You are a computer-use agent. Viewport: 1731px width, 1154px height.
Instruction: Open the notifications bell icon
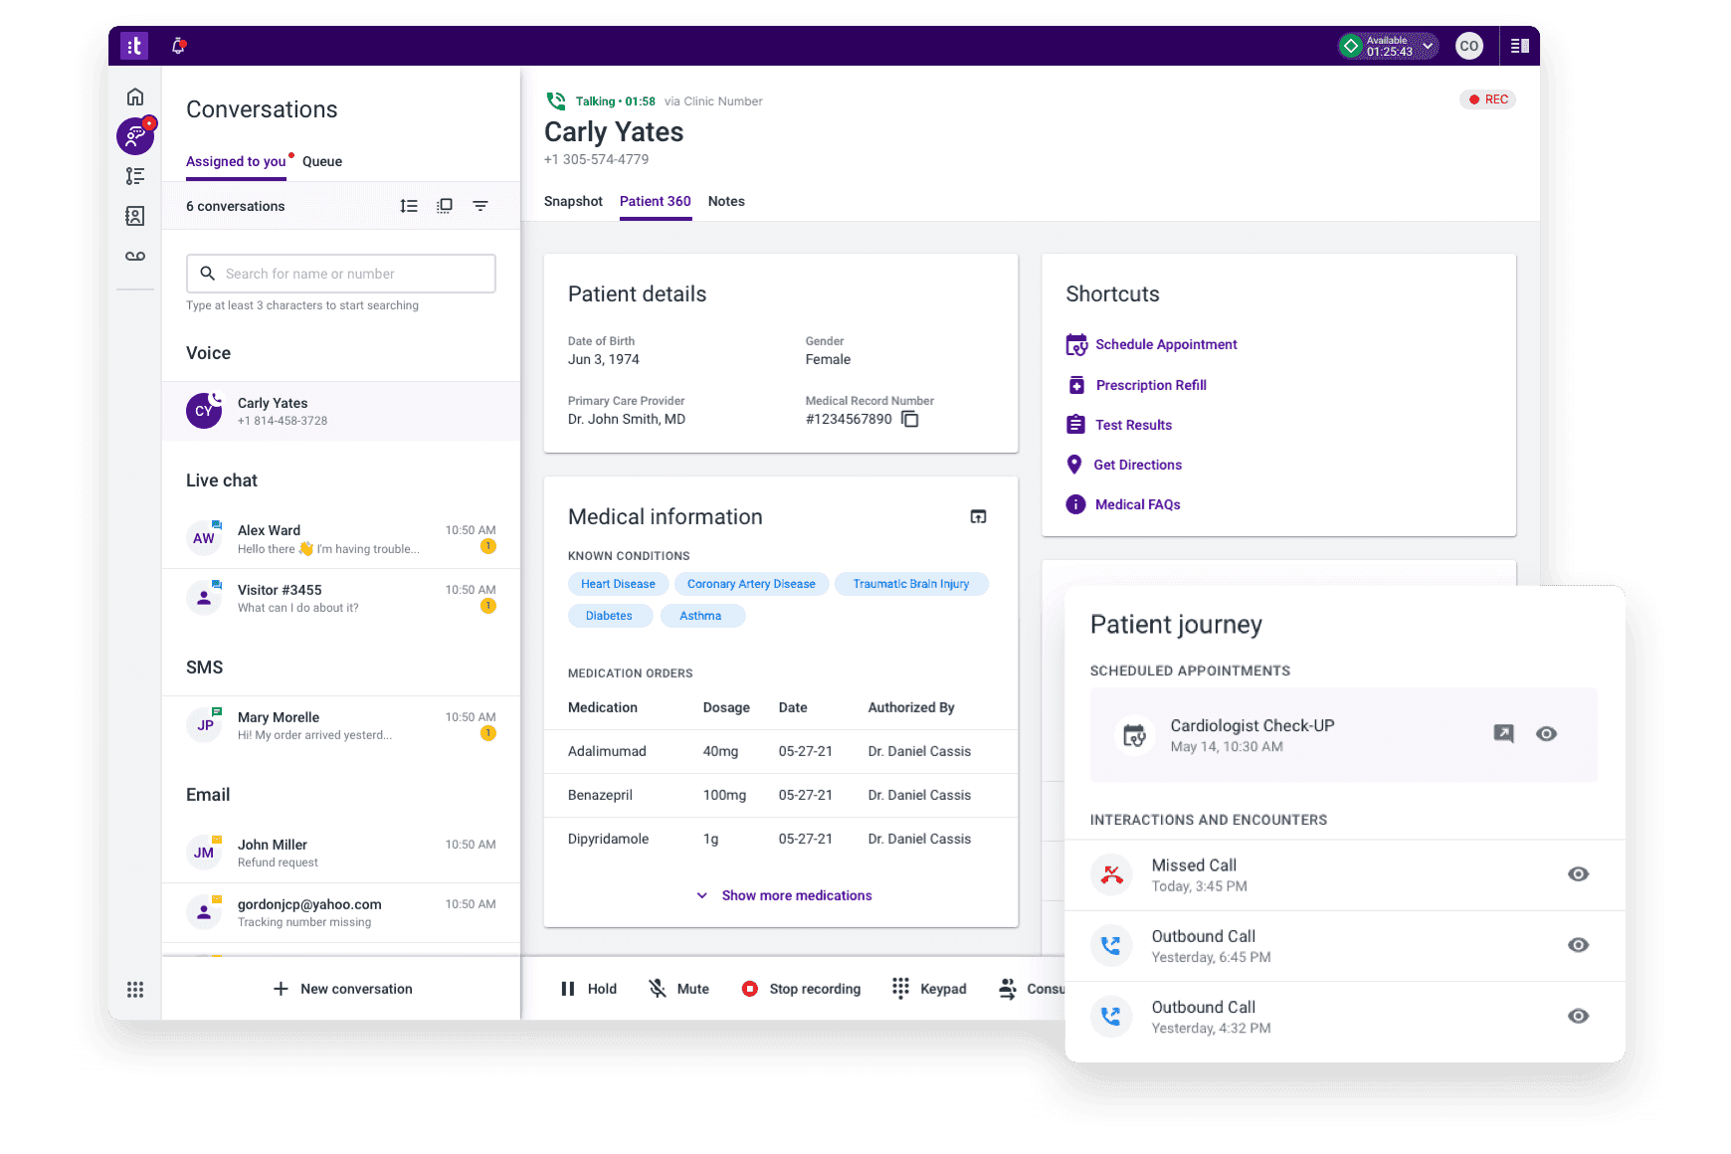pos(179,46)
